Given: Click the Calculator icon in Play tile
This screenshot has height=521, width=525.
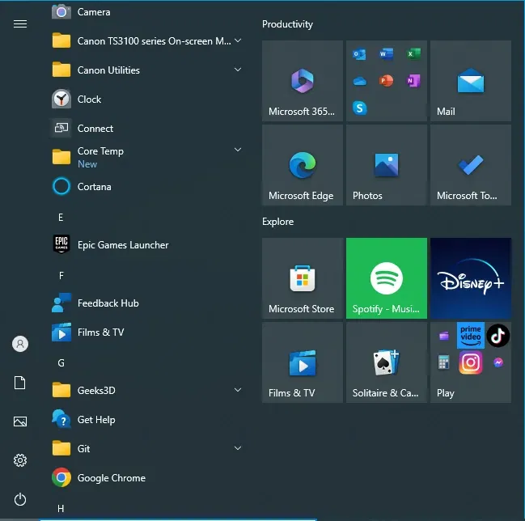Looking at the screenshot, I should pos(443,362).
